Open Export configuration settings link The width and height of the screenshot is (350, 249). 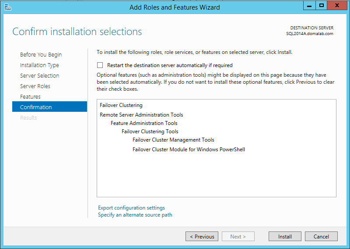pyautogui.click(x=131, y=208)
